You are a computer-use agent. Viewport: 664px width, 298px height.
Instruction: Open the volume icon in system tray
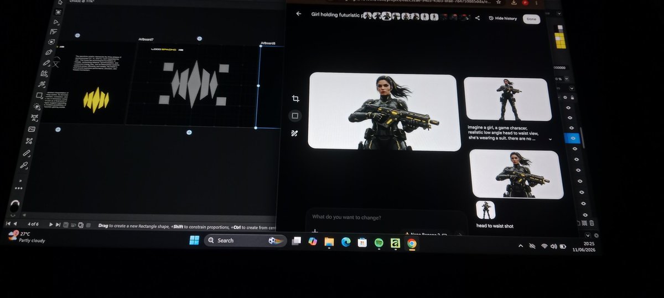[554, 246]
